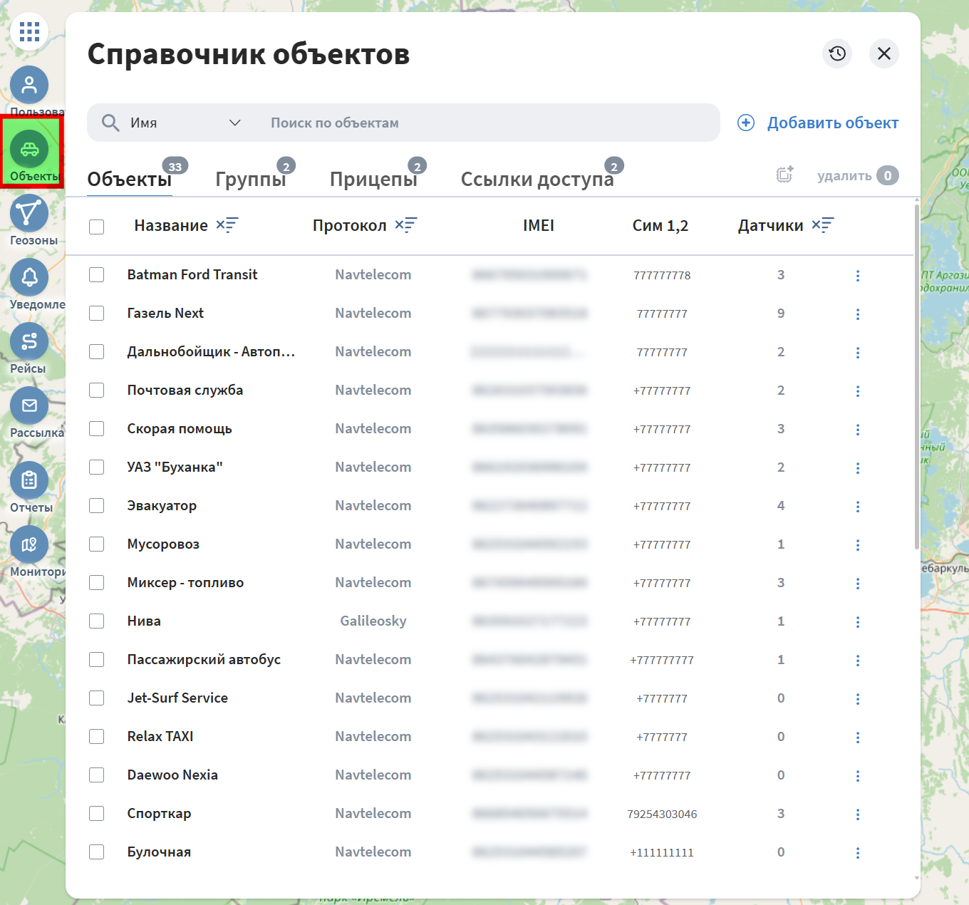This screenshot has height=905, width=969.
Task: Open the Routes (Рейсы) sidebar icon
Action: [x=29, y=342]
